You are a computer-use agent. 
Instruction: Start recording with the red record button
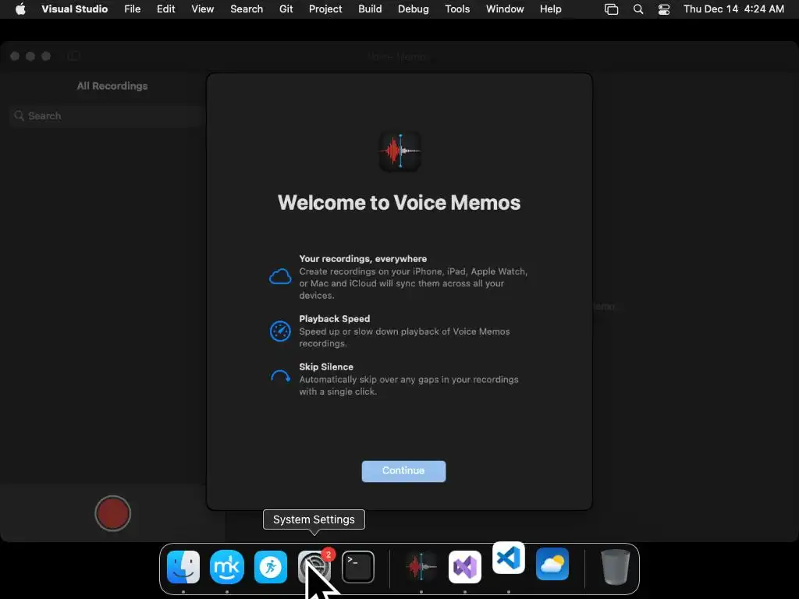112,513
